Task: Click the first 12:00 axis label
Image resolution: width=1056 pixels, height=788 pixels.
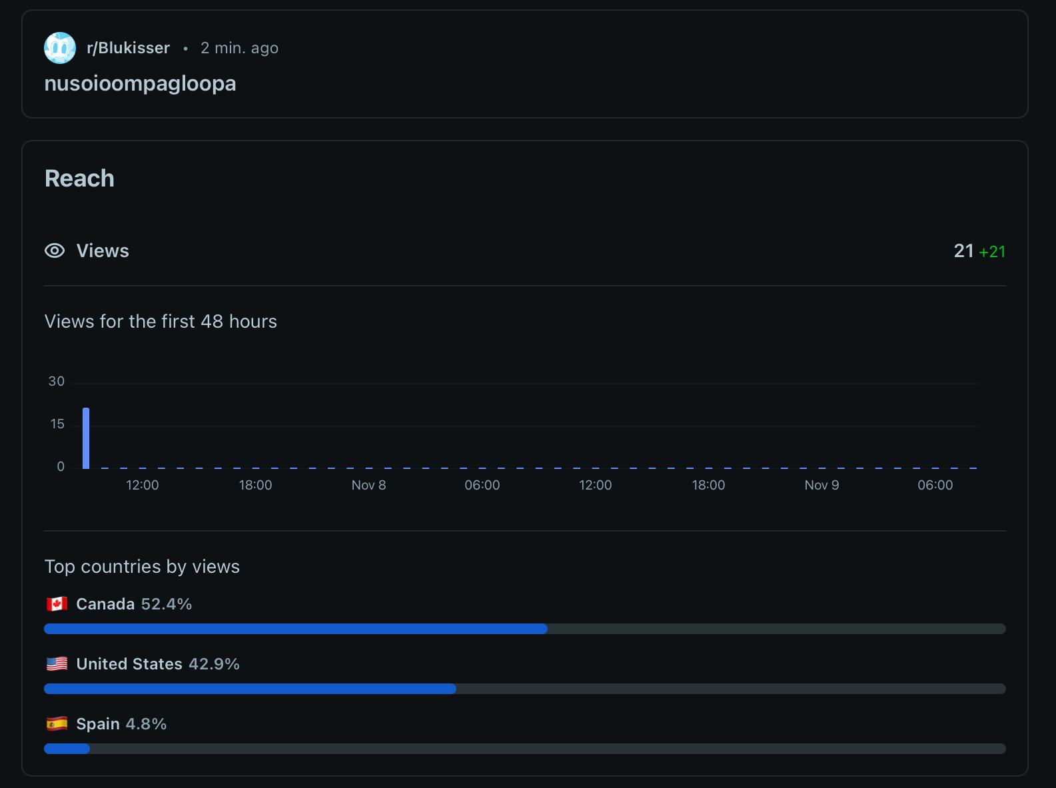Action: (x=143, y=485)
